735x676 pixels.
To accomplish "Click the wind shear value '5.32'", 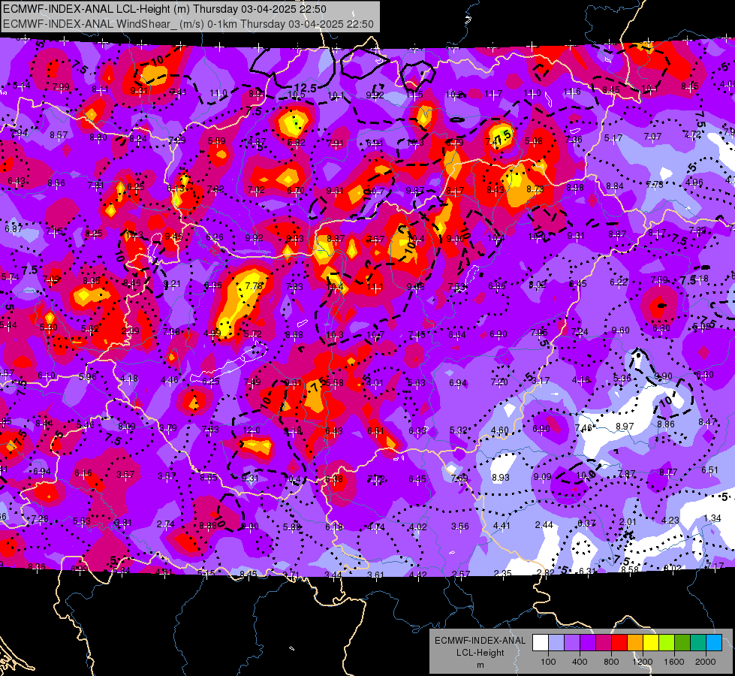I will coord(459,430).
